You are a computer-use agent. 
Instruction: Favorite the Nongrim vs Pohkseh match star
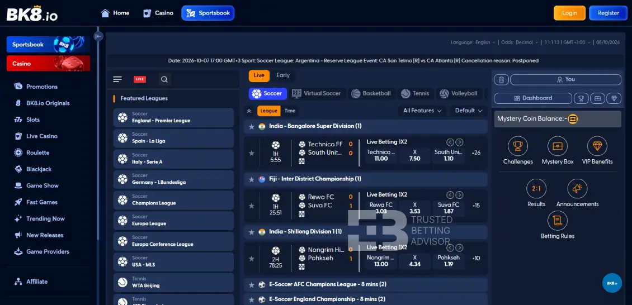pyautogui.click(x=252, y=258)
